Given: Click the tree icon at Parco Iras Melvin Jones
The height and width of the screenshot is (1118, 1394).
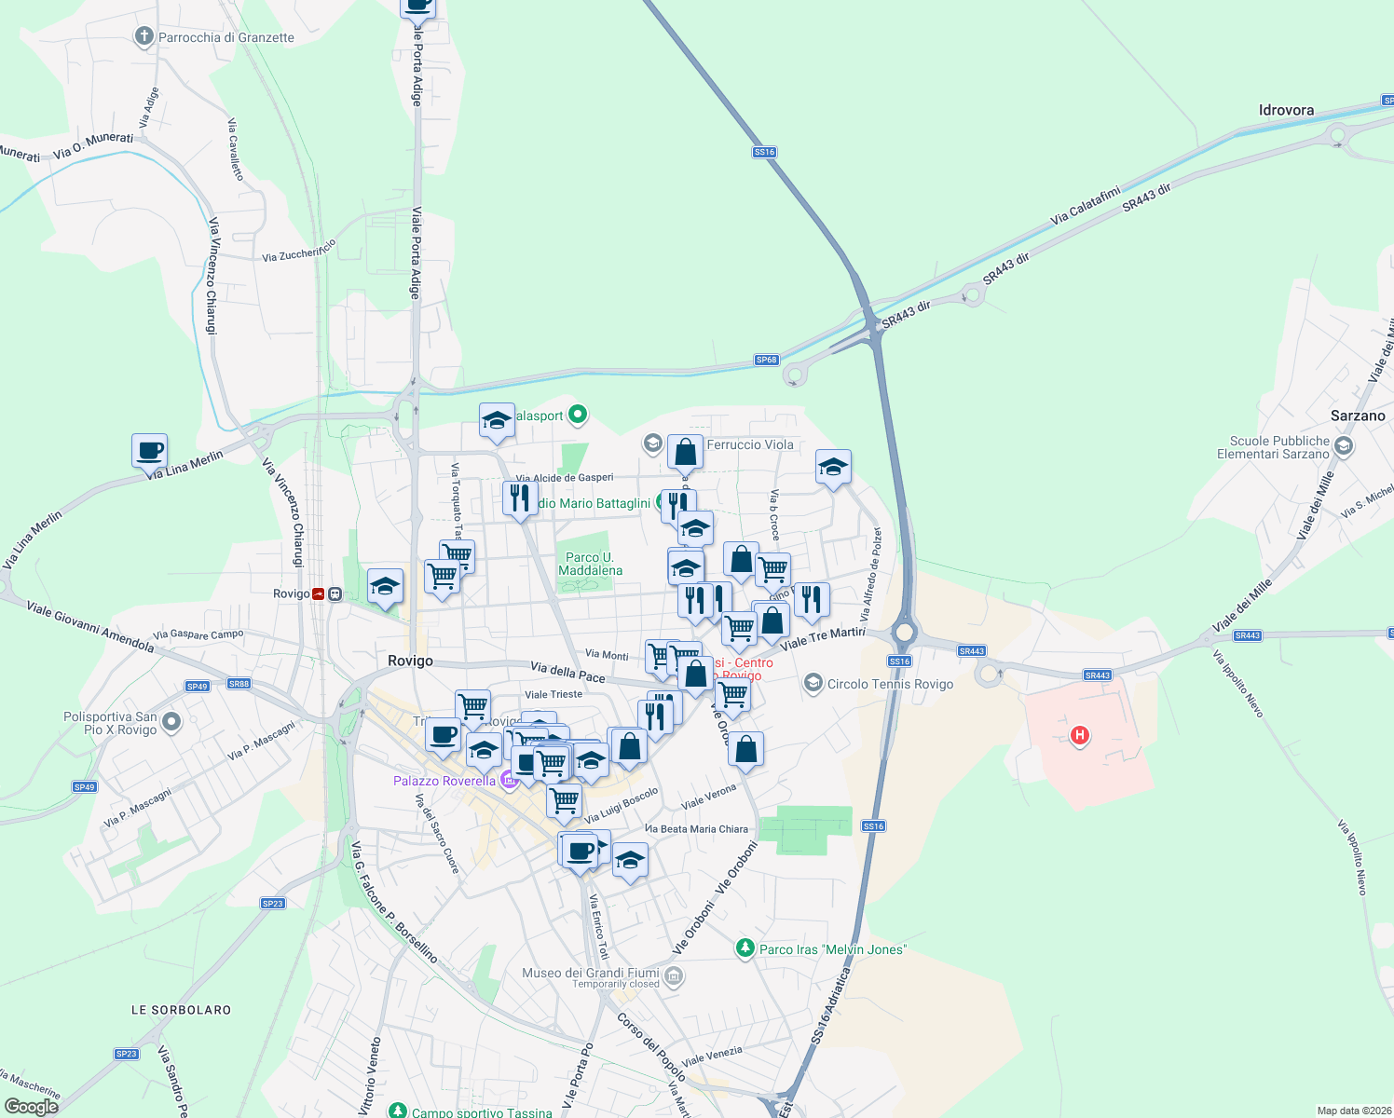Looking at the screenshot, I should [746, 949].
